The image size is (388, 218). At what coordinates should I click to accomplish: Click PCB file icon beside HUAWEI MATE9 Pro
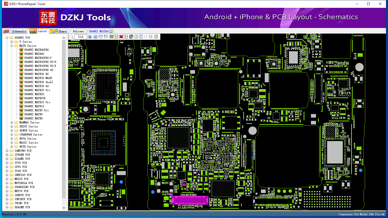pos(21,110)
